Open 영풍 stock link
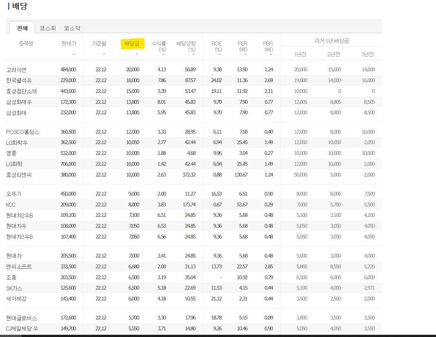 [x=11, y=153]
